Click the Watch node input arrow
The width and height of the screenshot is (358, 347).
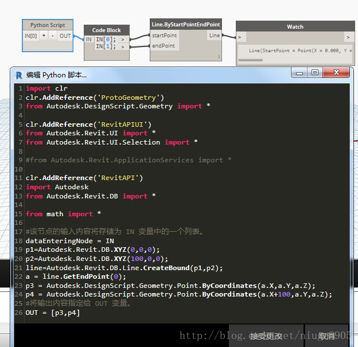(240, 37)
